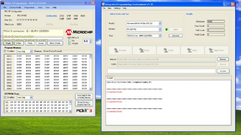The image size is (241, 135).
Task: Click the Source Browse button in IPE
Action: 223,59
